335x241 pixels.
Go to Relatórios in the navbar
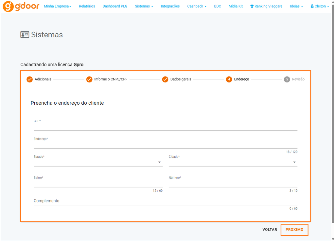tap(87, 6)
